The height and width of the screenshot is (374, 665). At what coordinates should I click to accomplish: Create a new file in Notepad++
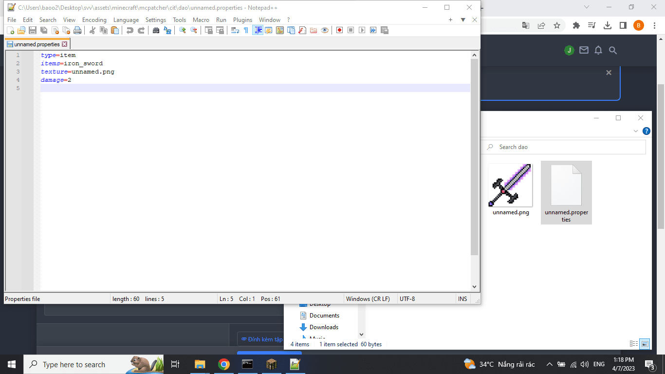tap(10, 30)
